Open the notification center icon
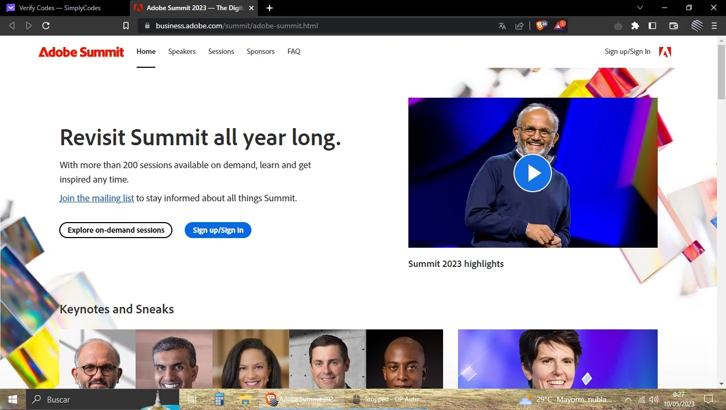This screenshot has height=410, width=726. (708, 399)
